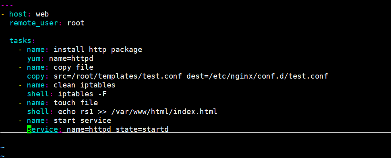Viewport: 391px width, 158px height.
Task: Click the highlighted cursor on 'service'
Action: tap(29, 129)
